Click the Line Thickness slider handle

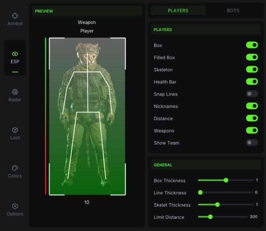pos(200,193)
